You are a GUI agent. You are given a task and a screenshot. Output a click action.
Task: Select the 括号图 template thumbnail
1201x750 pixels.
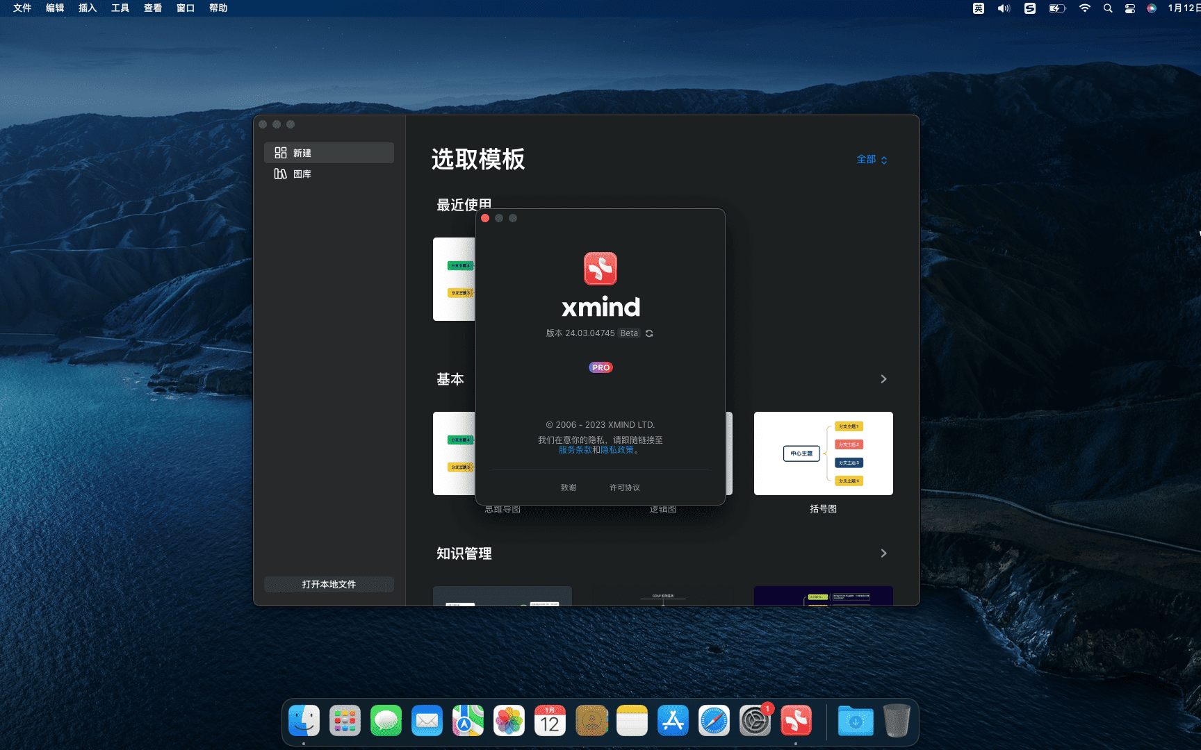[823, 453]
